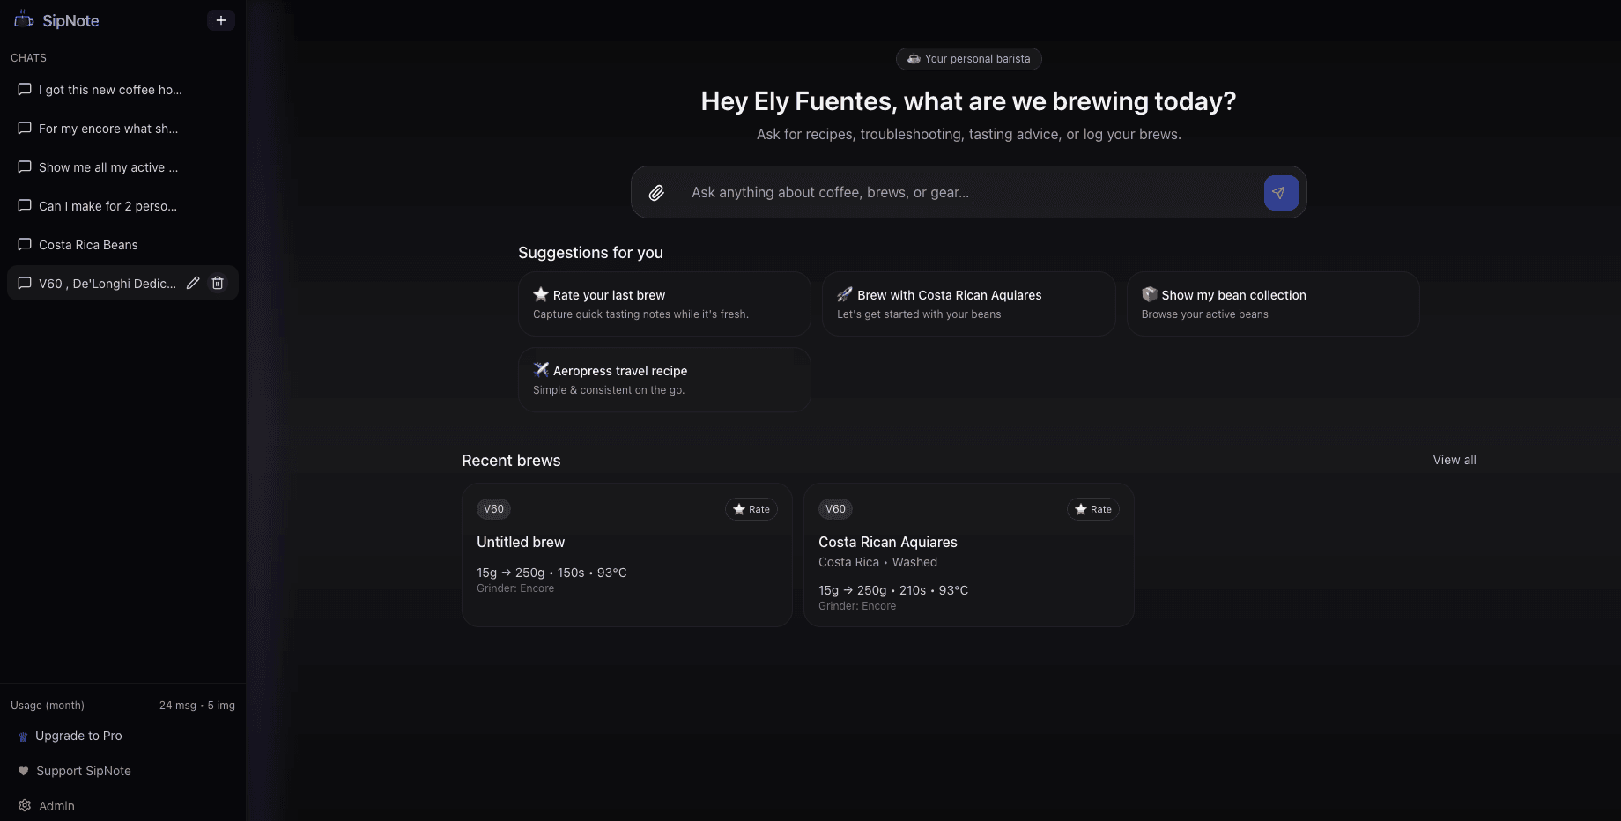Pick the Aeropress travel recipe suggestion
This screenshot has width=1621, height=821.
point(664,380)
